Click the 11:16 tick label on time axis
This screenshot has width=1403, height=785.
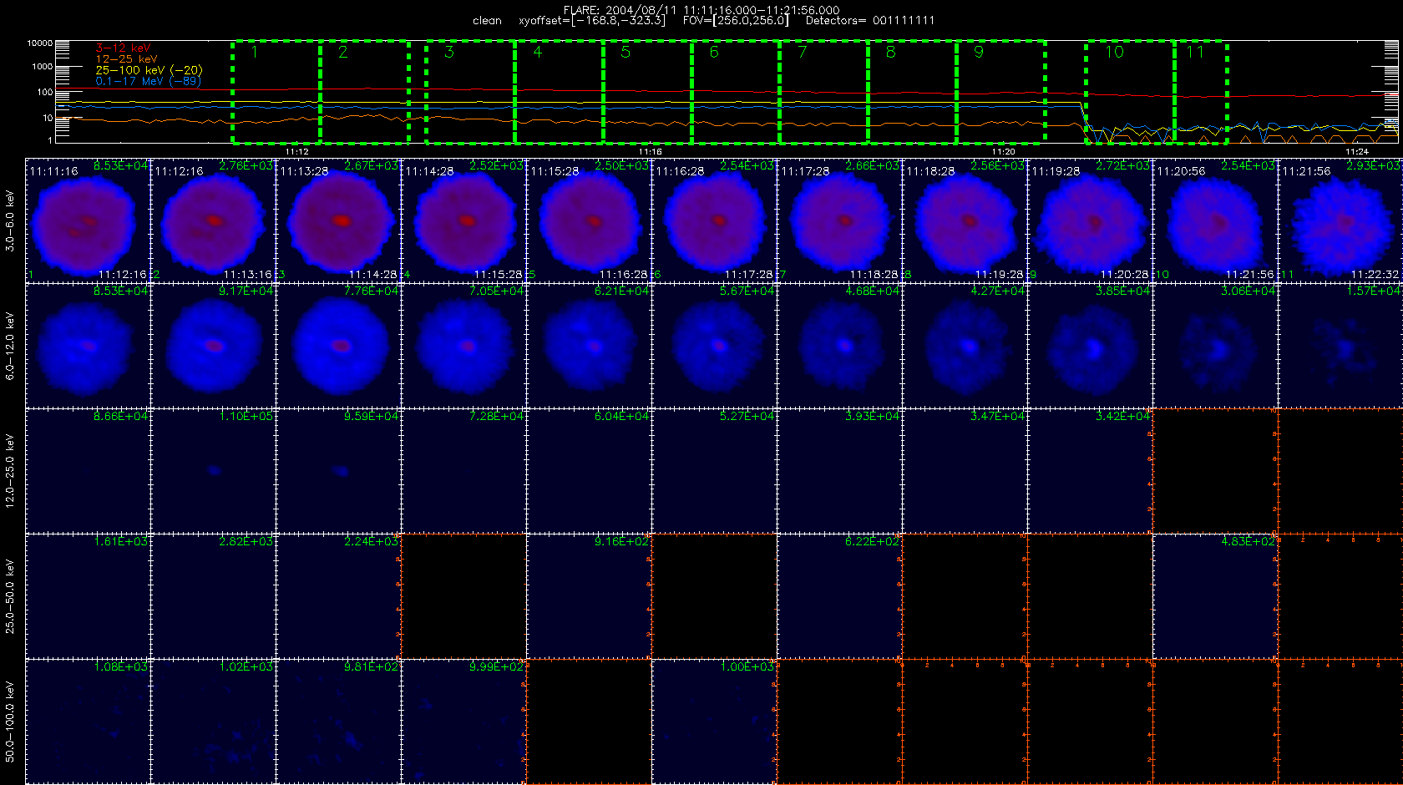[x=651, y=152]
